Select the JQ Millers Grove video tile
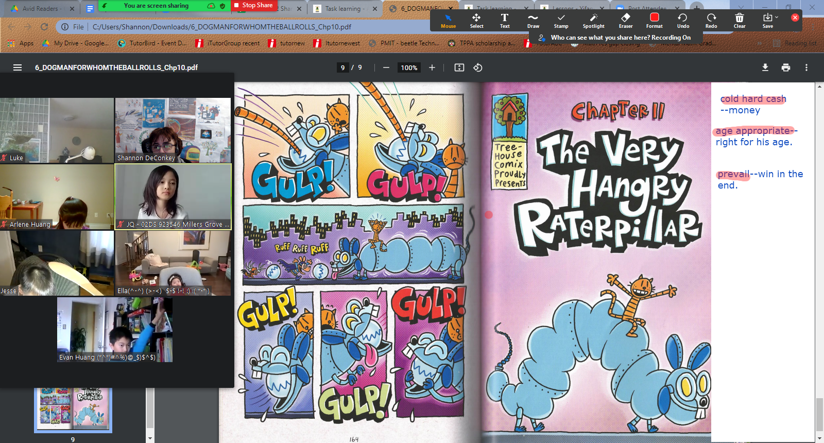Viewport: 824px width, 443px height. 173,197
